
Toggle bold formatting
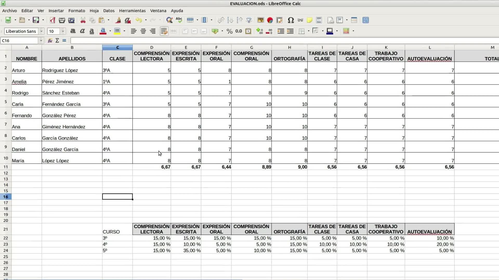pyautogui.click(x=73, y=31)
